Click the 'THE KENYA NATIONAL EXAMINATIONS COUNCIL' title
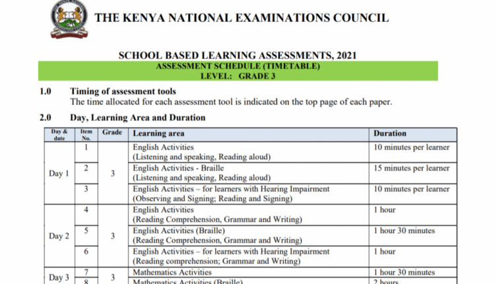This screenshot has height=284, width=495. click(x=242, y=18)
